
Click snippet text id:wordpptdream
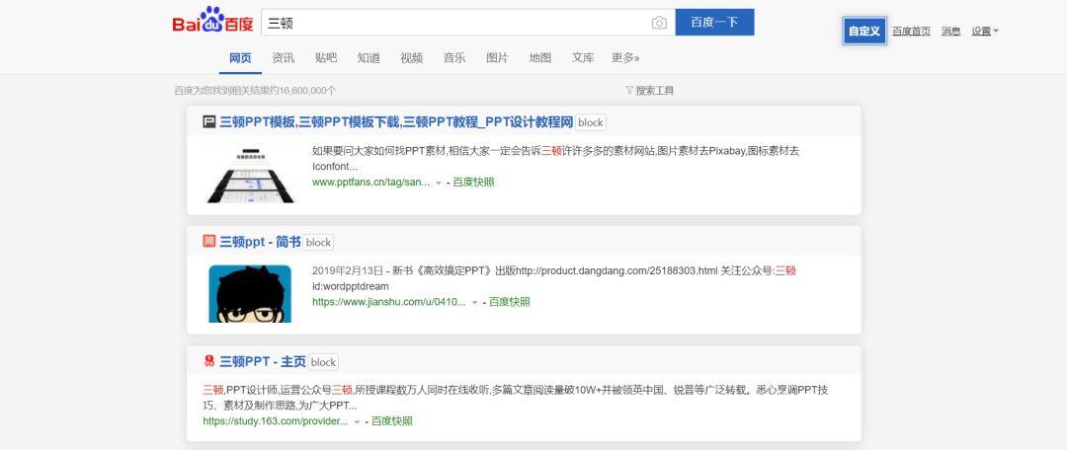[351, 286]
